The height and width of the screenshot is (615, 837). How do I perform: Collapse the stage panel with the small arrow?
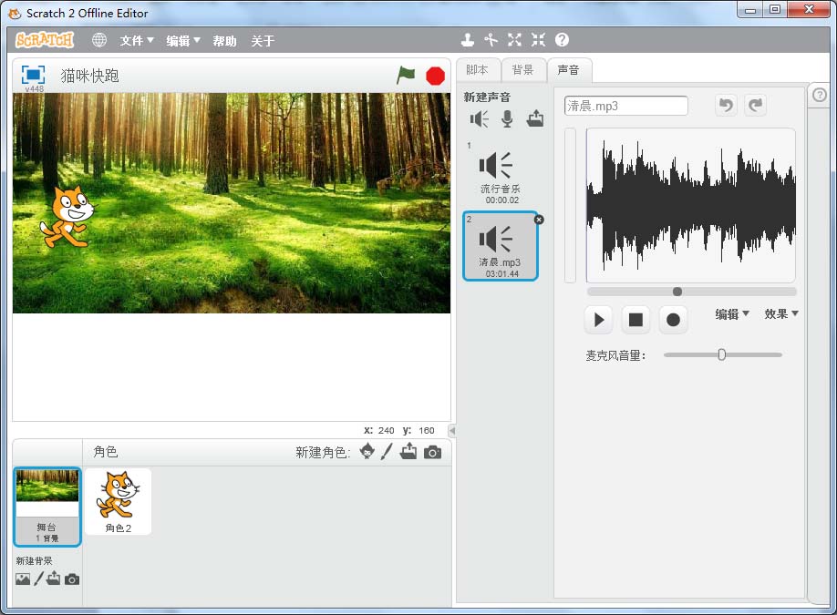pyautogui.click(x=451, y=430)
